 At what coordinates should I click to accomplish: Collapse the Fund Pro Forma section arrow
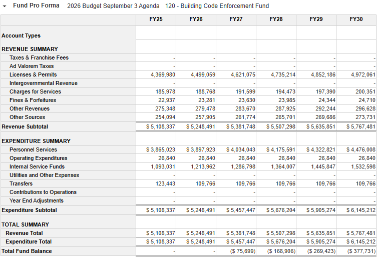click(x=5, y=6)
